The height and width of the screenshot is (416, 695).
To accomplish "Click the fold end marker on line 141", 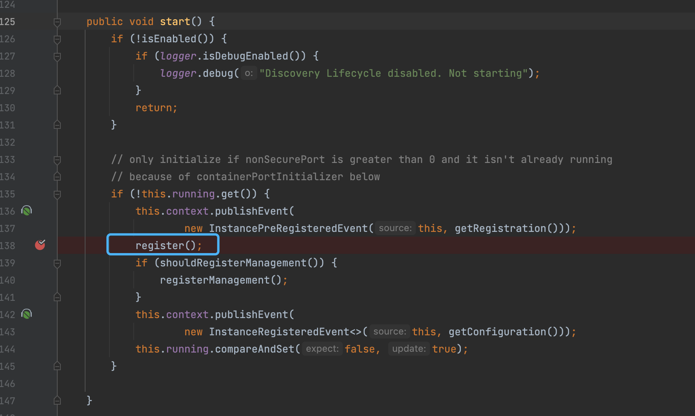I will pyautogui.click(x=57, y=297).
